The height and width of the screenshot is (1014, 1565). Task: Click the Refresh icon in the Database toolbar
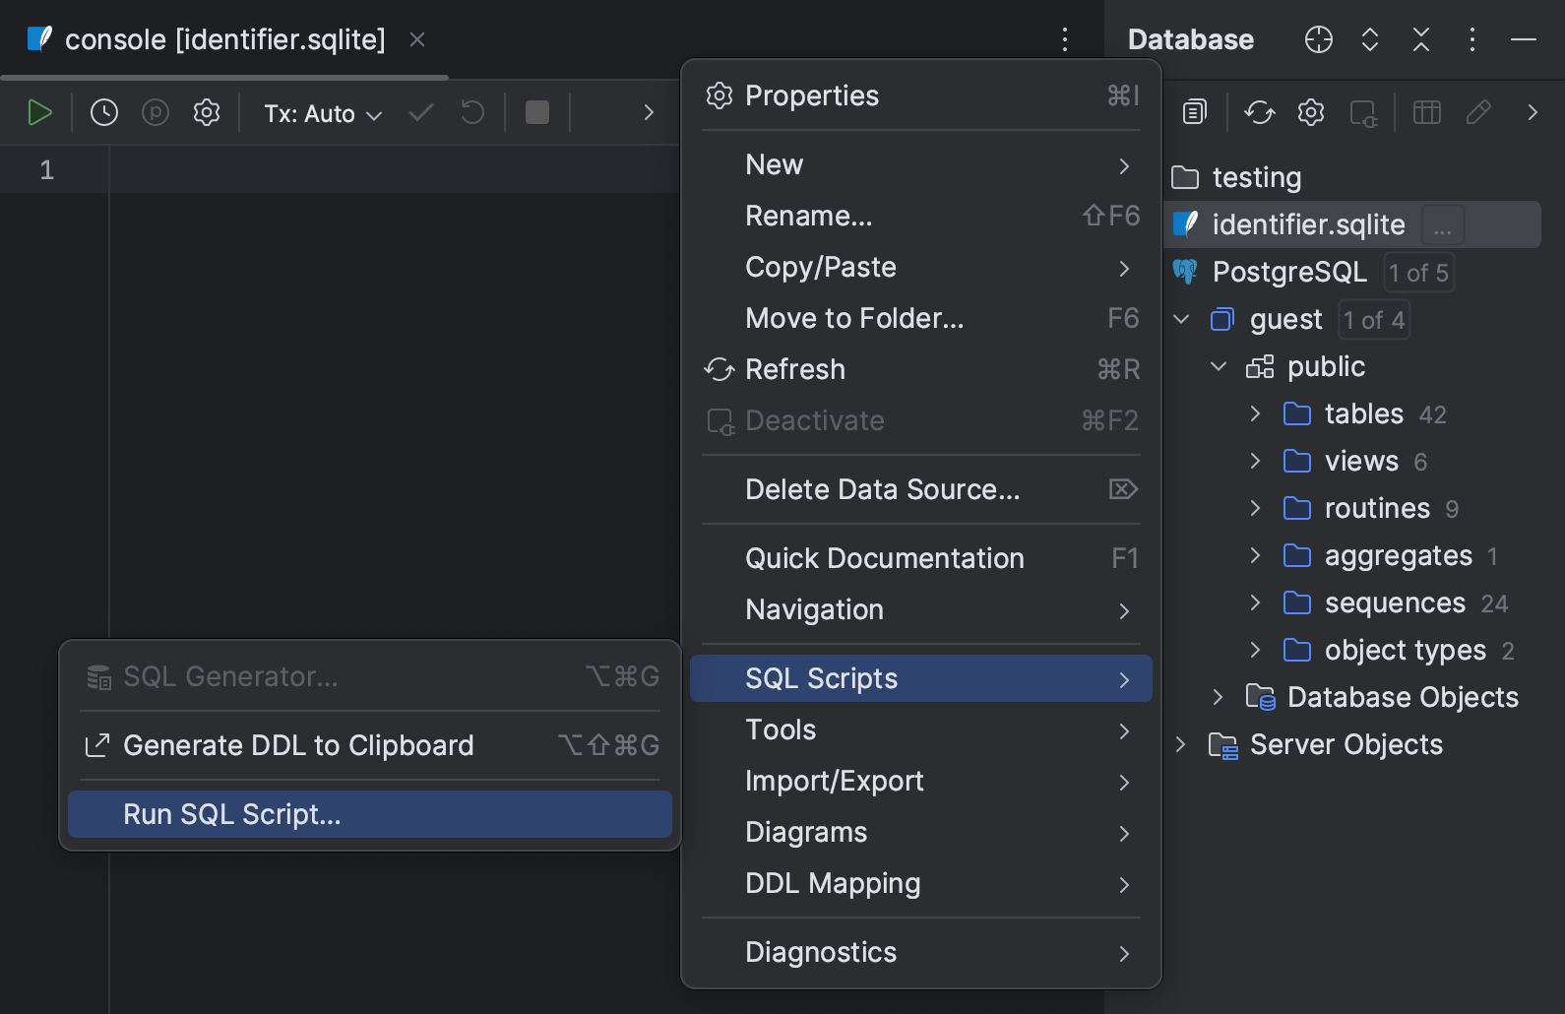(1259, 113)
